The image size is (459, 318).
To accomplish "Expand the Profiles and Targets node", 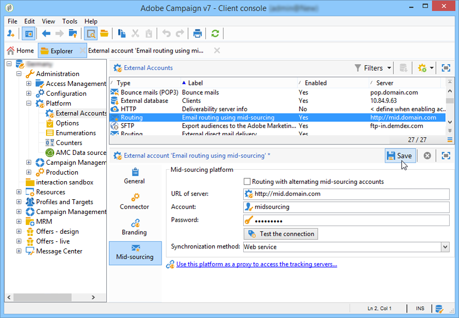I will [x=19, y=202].
